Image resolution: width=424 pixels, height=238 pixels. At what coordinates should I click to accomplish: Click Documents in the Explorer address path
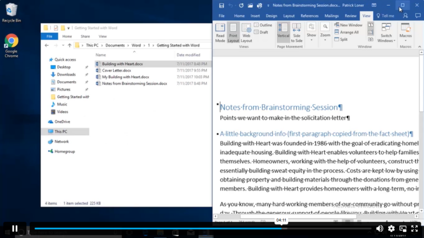click(115, 45)
